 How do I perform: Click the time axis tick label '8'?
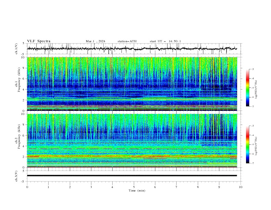click(x=198, y=187)
